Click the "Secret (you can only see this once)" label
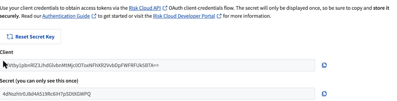This screenshot has width=397, height=101. (x=39, y=81)
